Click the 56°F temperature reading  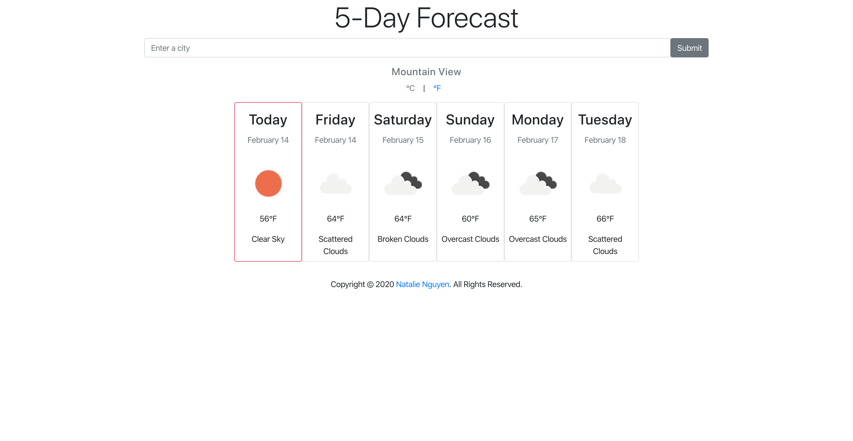click(268, 219)
